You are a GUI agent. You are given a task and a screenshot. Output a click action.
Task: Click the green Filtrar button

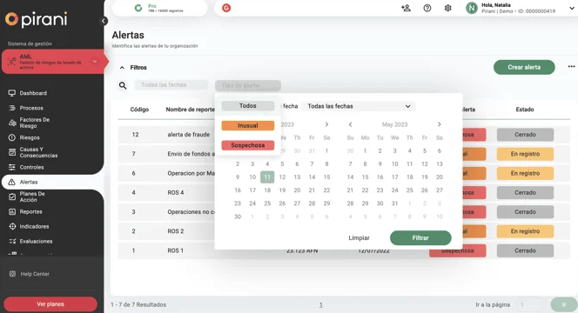coord(420,238)
